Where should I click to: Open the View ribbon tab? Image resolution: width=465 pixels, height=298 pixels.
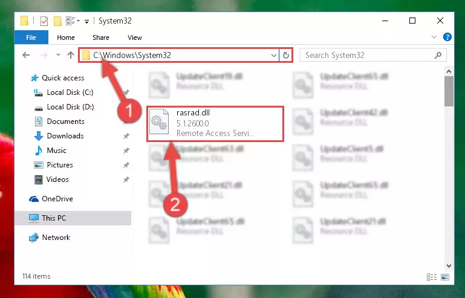135,37
